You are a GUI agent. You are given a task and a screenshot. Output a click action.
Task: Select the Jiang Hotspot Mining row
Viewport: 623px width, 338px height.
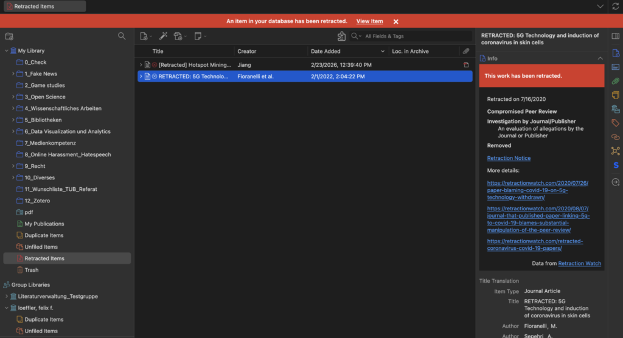(x=305, y=64)
